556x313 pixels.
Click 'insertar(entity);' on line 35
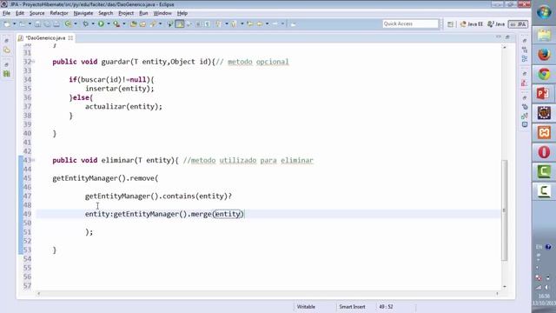(120, 89)
